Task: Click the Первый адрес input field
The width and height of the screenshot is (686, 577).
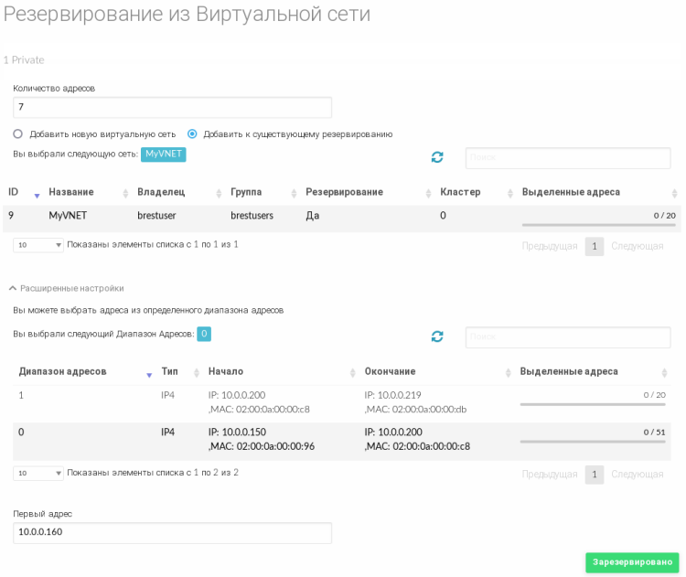Action: click(x=172, y=532)
